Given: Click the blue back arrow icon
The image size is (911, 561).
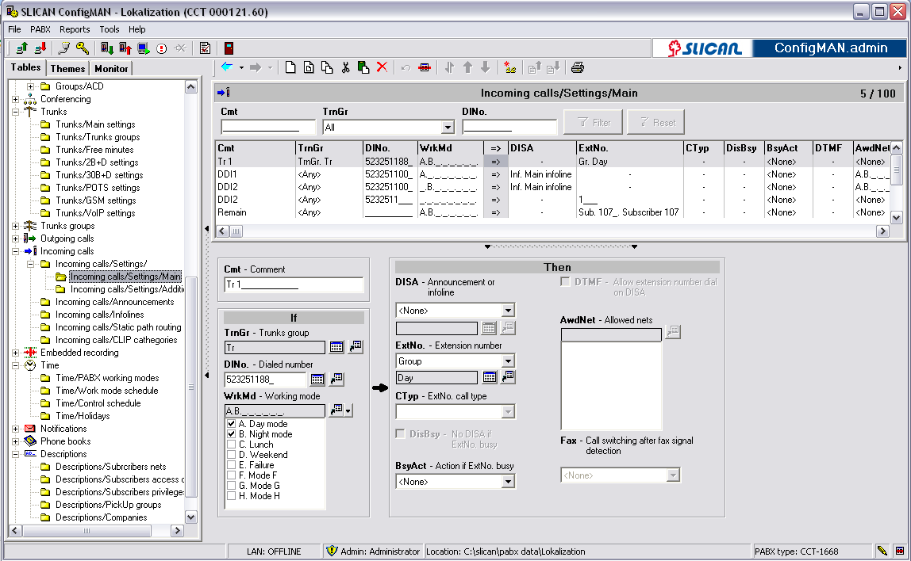Looking at the screenshot, I should (x=227, y=67).
